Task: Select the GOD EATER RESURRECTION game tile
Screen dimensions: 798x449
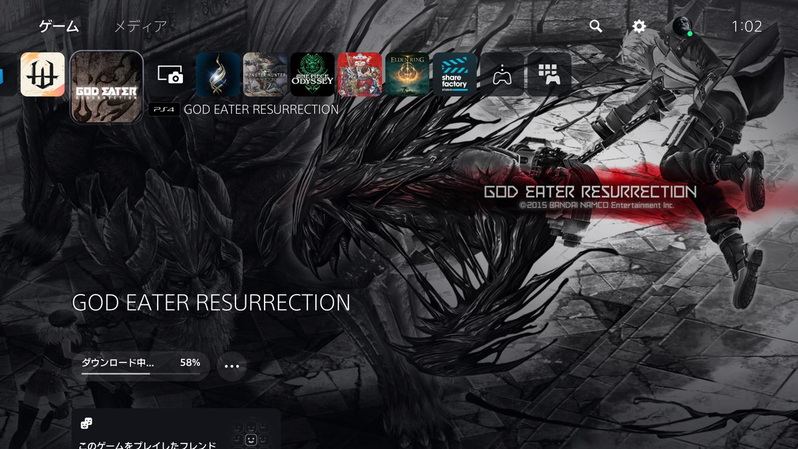Action: [x=106, y=87]
